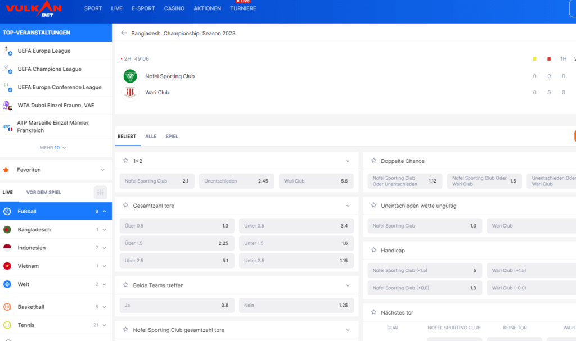The image size is (576, 341).
Task: Favorite the Gesamtzahl tore market star
Action: [x=125, y=206]
